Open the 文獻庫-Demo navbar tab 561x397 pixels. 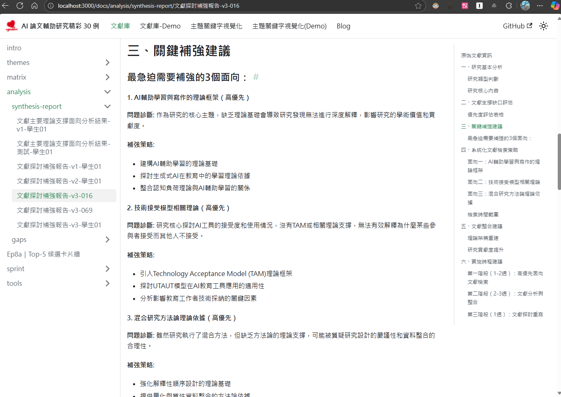pos(160,26)
